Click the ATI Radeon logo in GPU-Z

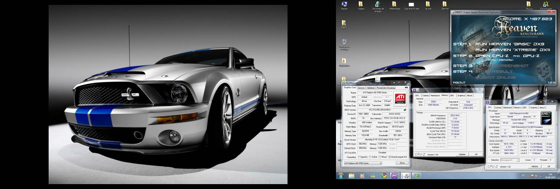click(x=400, y=98)
